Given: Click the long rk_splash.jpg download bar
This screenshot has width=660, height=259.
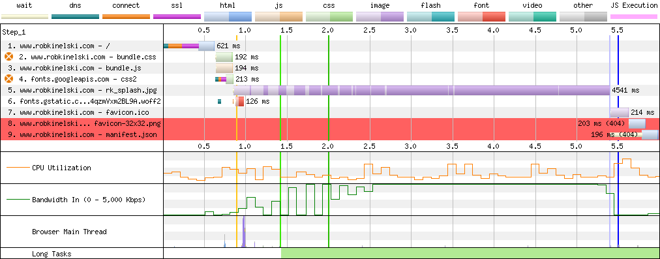Looking at the screenshot, I should coord(421,90).
